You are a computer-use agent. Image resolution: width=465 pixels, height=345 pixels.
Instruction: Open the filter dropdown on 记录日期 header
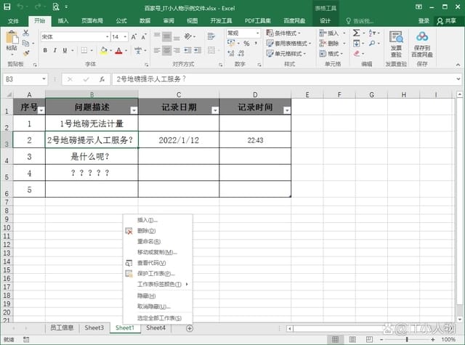click(x=214, y=110)
